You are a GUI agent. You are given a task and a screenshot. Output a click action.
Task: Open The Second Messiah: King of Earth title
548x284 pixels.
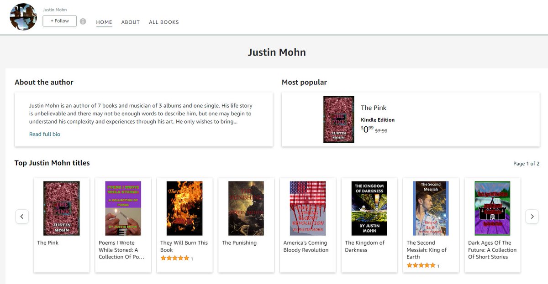[x=427, y=250]
